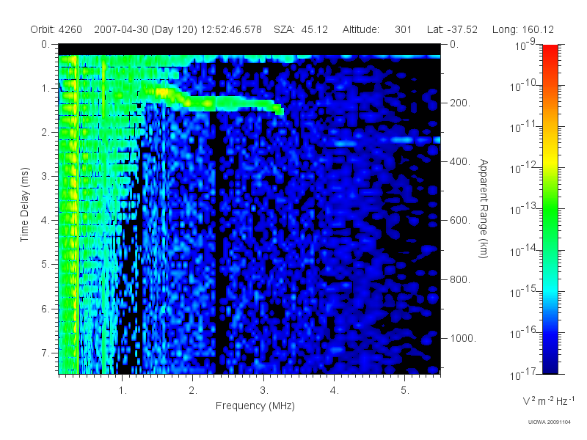Click the 3. tick on frequency axis
Viewport: 587px width, 440px height.
[264, 391]
